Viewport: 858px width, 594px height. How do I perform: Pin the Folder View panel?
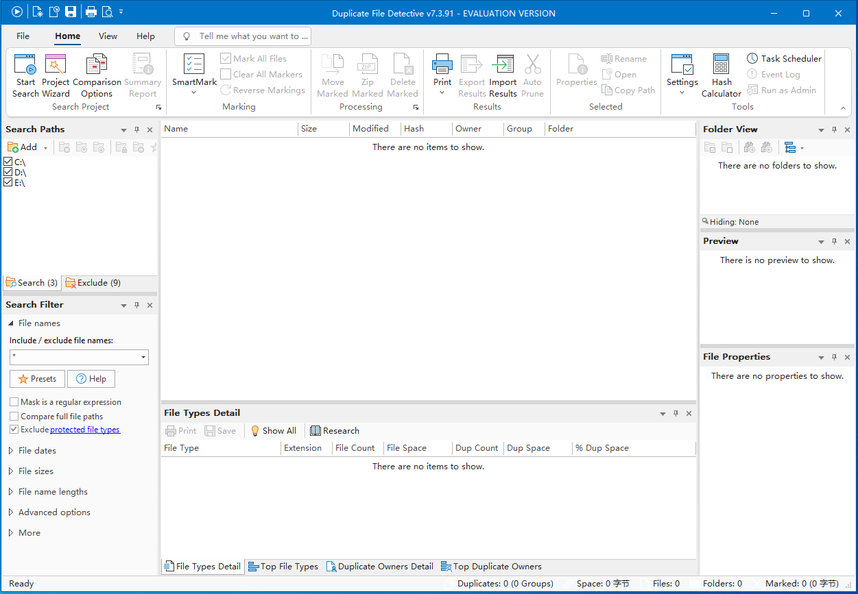[834, 129]
